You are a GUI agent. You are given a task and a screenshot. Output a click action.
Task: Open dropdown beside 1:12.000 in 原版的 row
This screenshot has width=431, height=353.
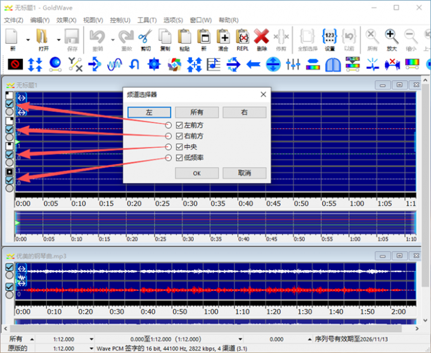pos(91,349)
